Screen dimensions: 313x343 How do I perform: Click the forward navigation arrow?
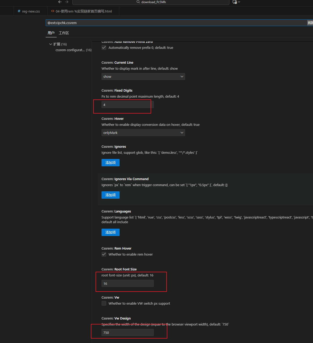[67, 2]
